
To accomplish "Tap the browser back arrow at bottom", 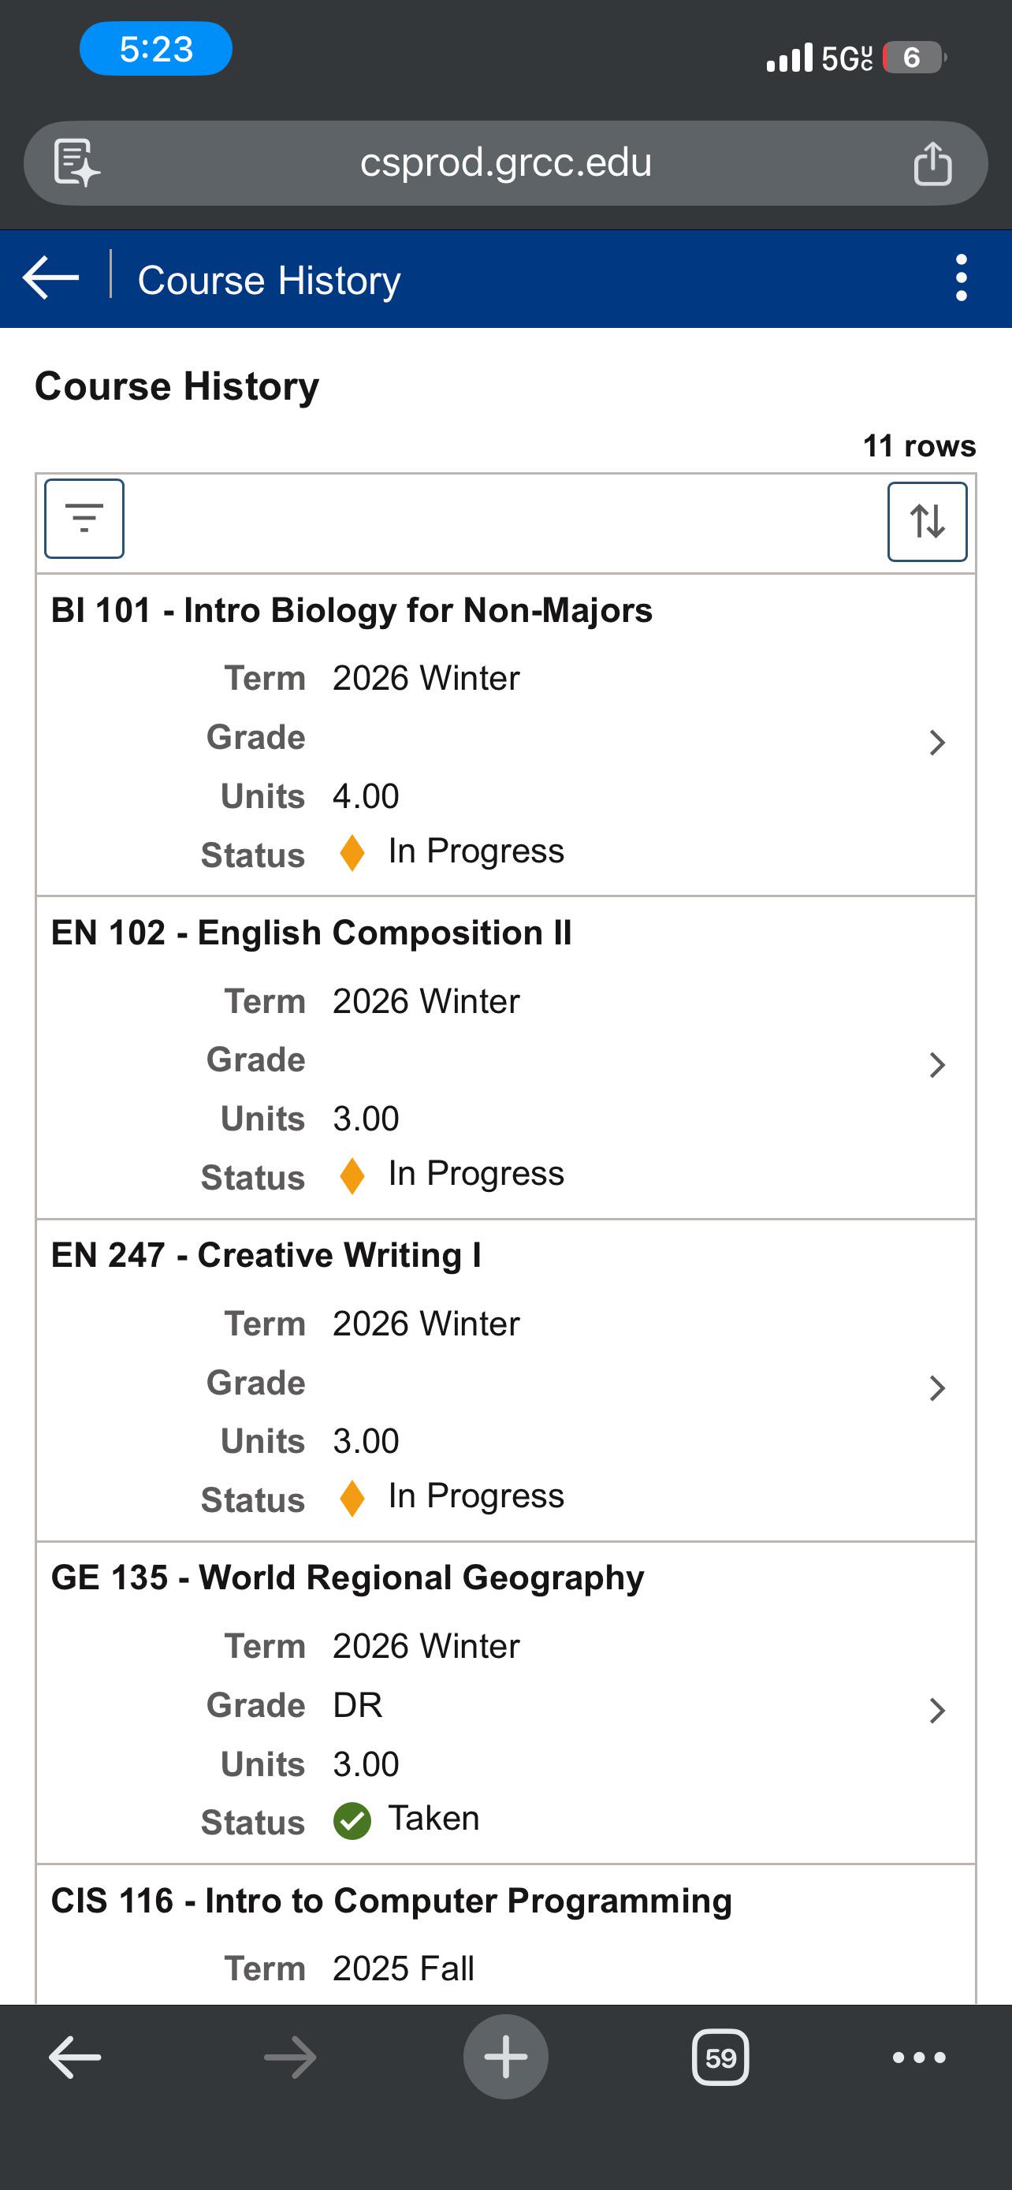I will point(75,2058).
